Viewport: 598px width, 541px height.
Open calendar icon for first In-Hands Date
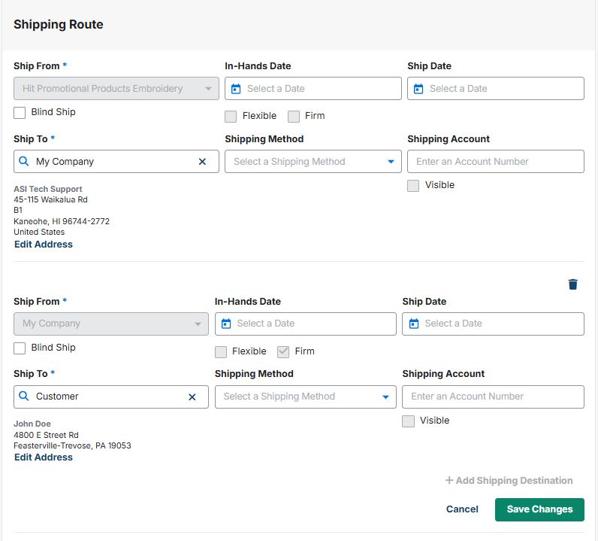pos(236,89)
